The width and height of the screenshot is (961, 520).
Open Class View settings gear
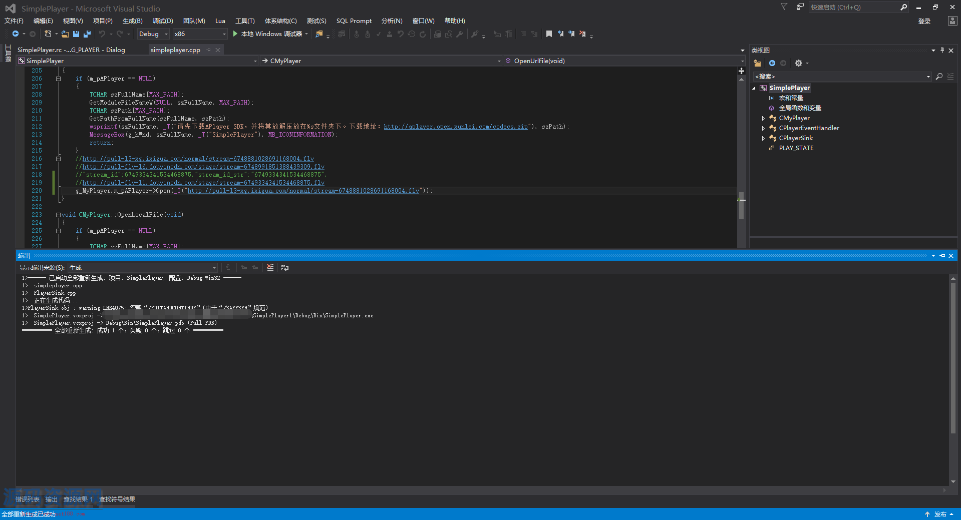point(799,63)
